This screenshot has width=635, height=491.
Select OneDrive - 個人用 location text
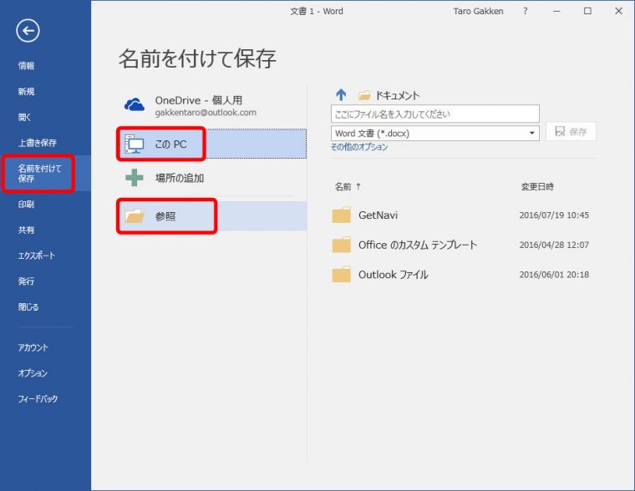[x=199, y=100]
